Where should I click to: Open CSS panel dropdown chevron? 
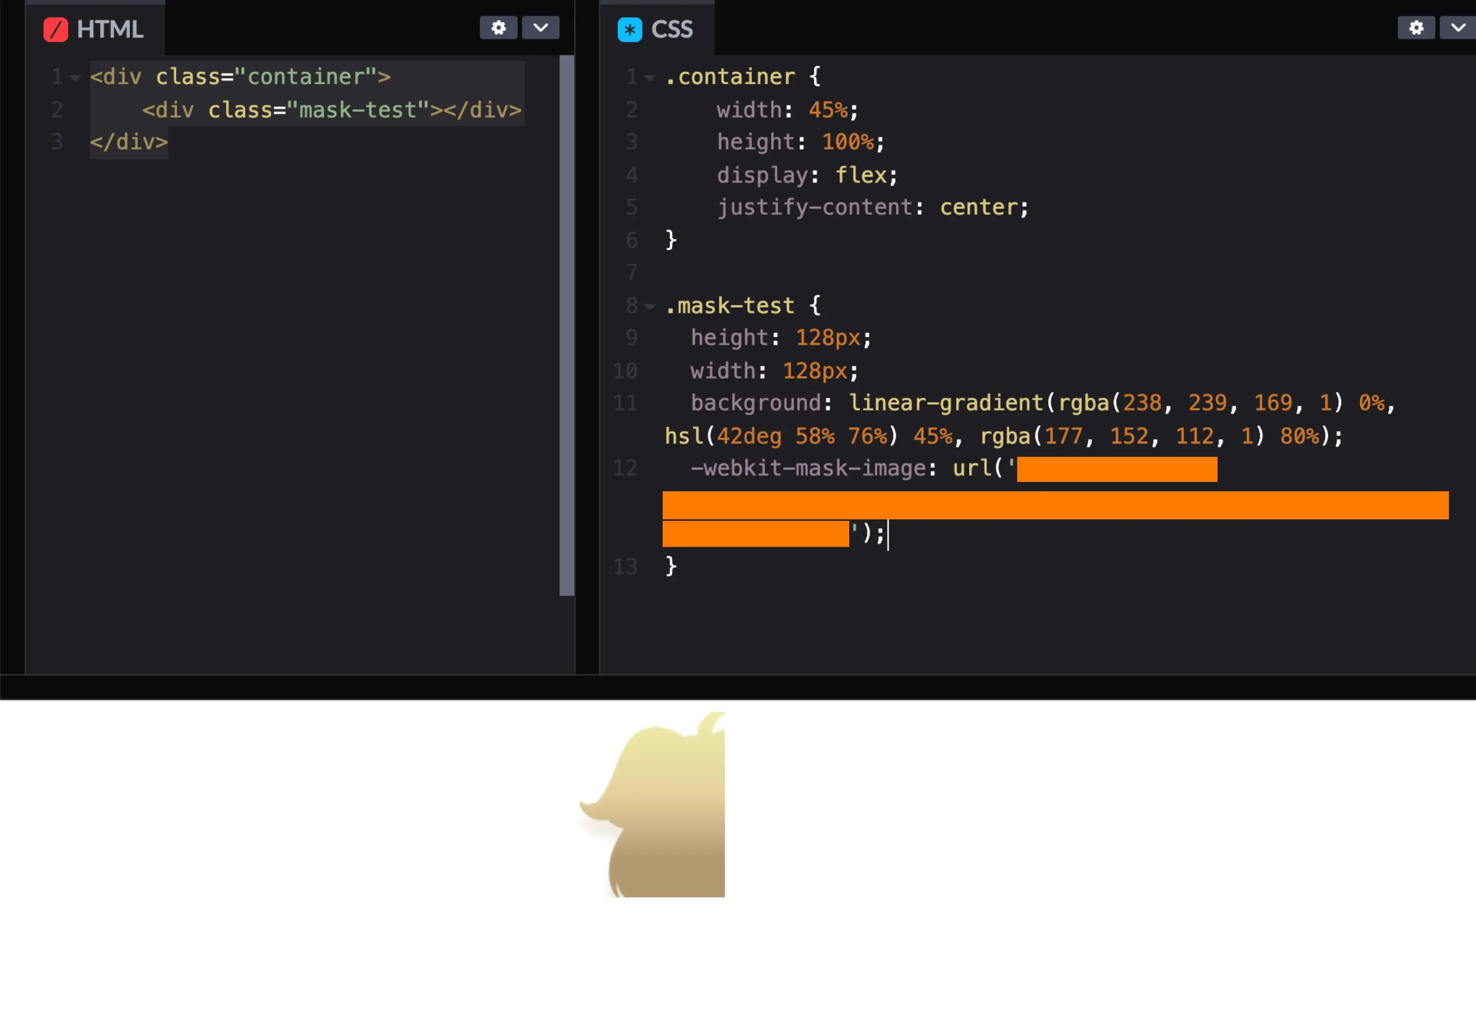pyautogui.click(x=1458, y=28)
